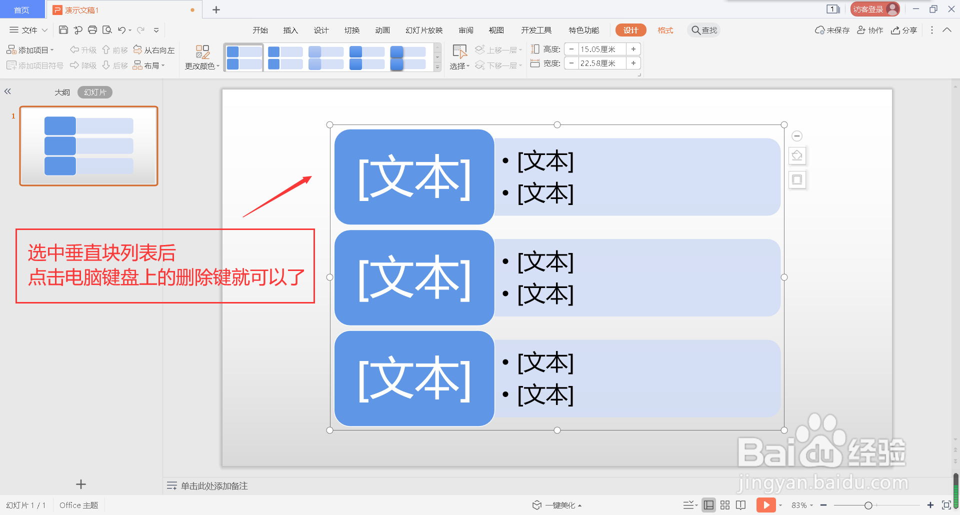
Task: Switch to the 幻灯片放映 tab
Action: [424, 30]
